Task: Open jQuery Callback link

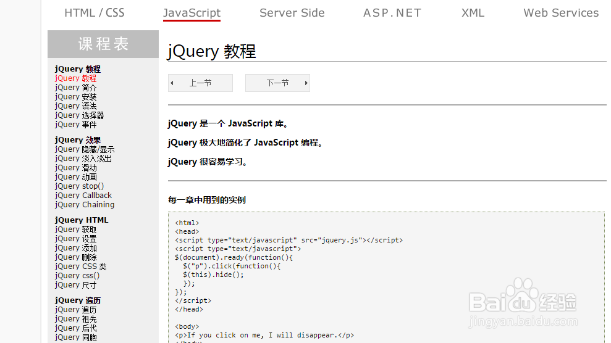Action: 83,196
